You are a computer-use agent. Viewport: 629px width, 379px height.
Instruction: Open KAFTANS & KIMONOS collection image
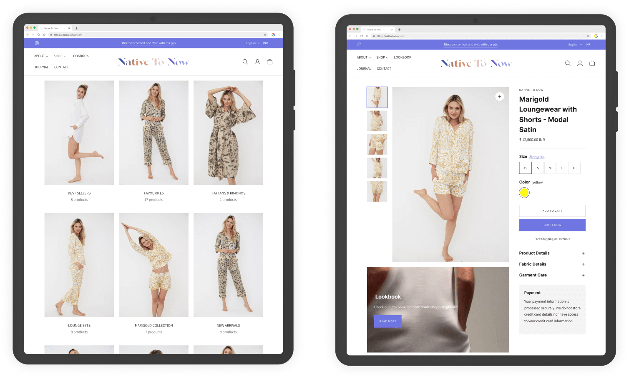(x=228, y=133)
